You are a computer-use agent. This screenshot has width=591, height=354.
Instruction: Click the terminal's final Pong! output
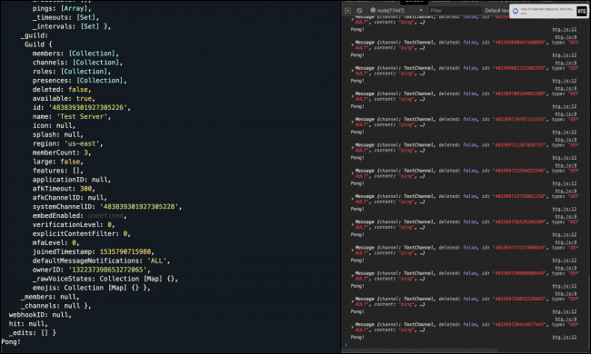11,342
